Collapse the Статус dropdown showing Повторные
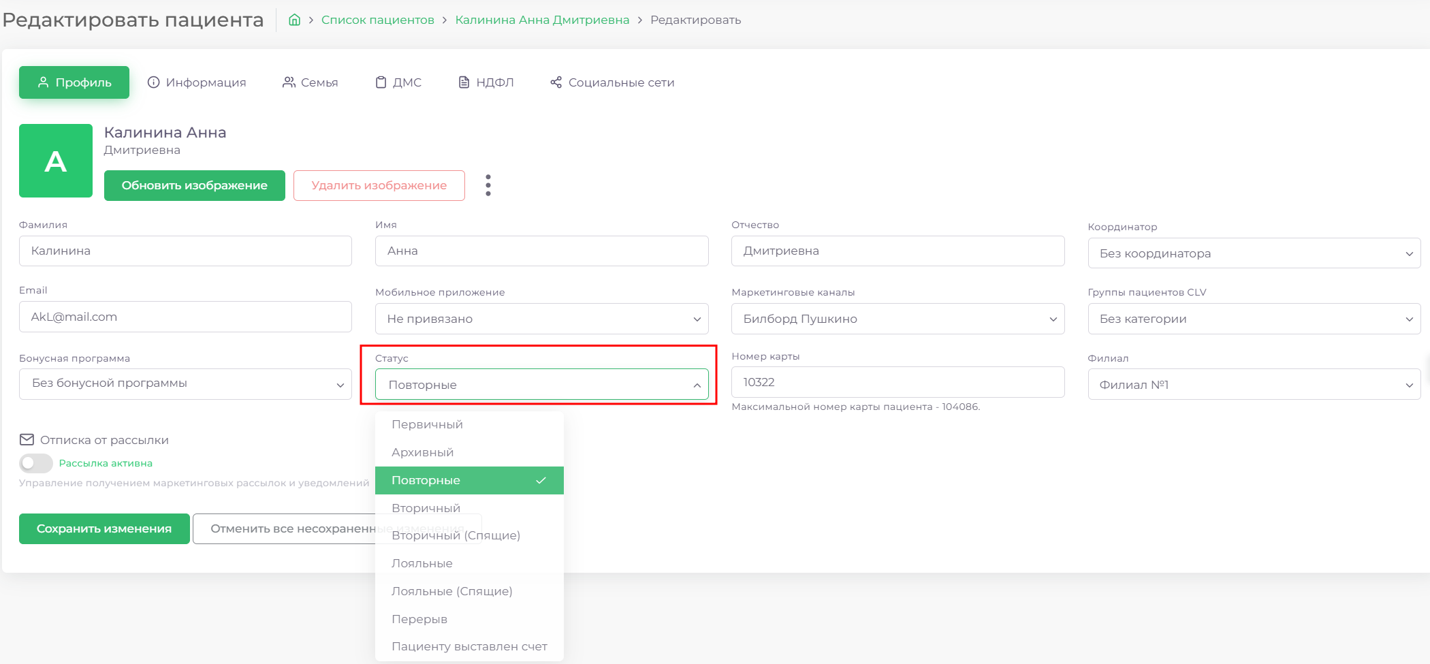1430x664 pixels. pos(542,385)
